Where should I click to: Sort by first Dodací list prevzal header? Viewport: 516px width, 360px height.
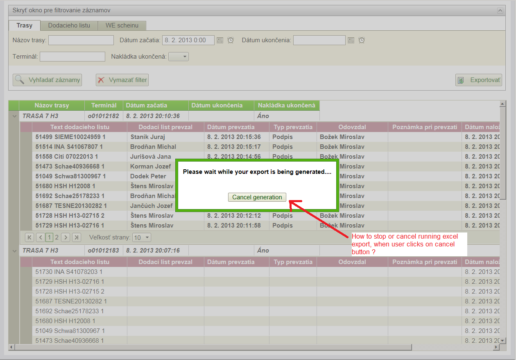(165, 127)
